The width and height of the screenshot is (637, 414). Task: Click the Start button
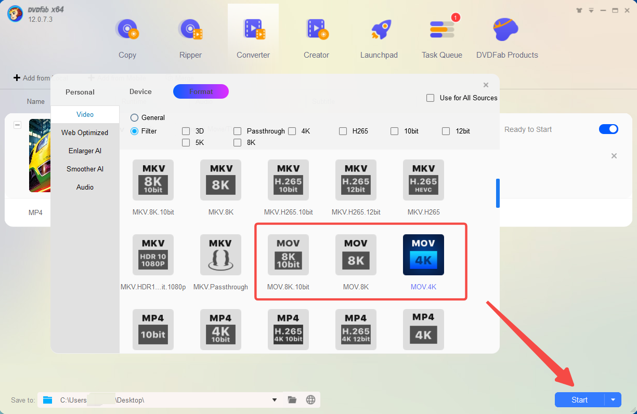click(579, 399)
